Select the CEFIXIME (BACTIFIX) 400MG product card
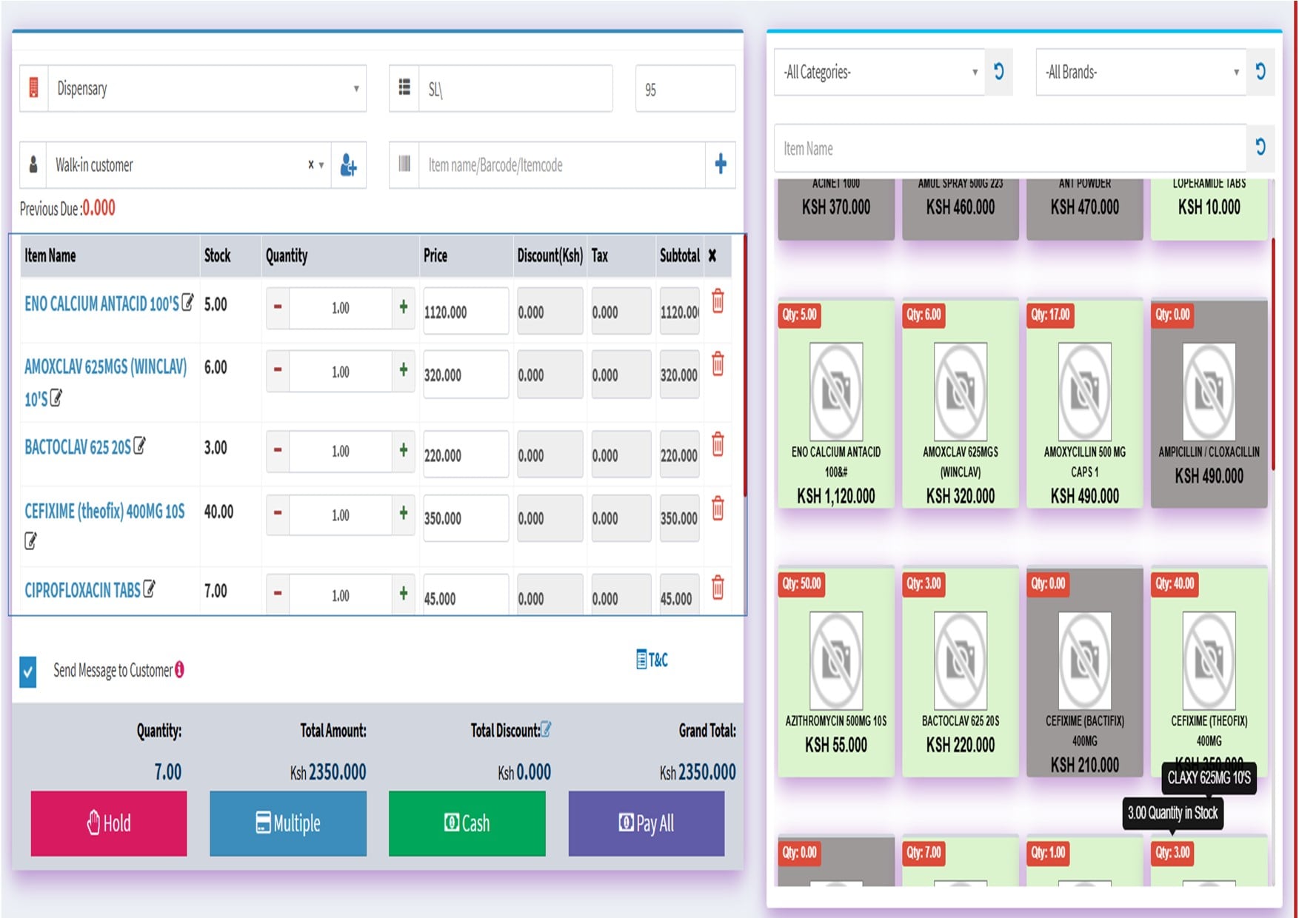The height and width of the screenshot is (918, 1299). point(1085,672)
